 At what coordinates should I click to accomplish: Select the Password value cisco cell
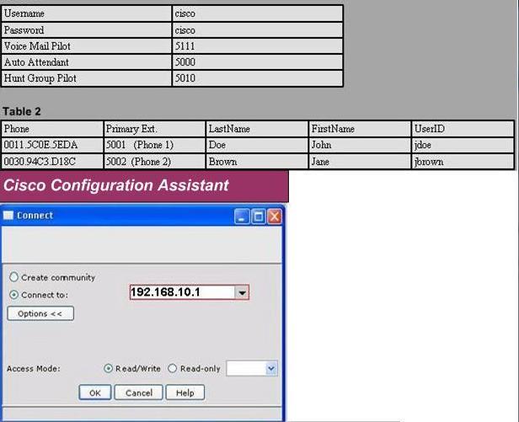258,30
